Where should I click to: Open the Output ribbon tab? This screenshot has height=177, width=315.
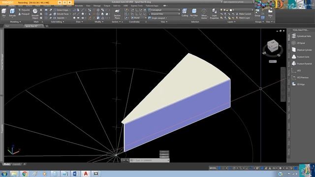click(x=107, y=6)
